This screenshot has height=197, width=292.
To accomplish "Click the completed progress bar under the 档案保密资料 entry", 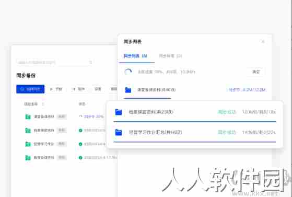I will (x=195, y=122).
